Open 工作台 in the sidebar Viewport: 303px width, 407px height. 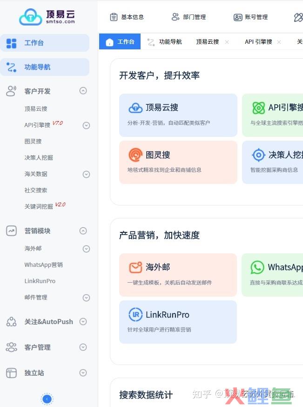[x=45, y=43]
